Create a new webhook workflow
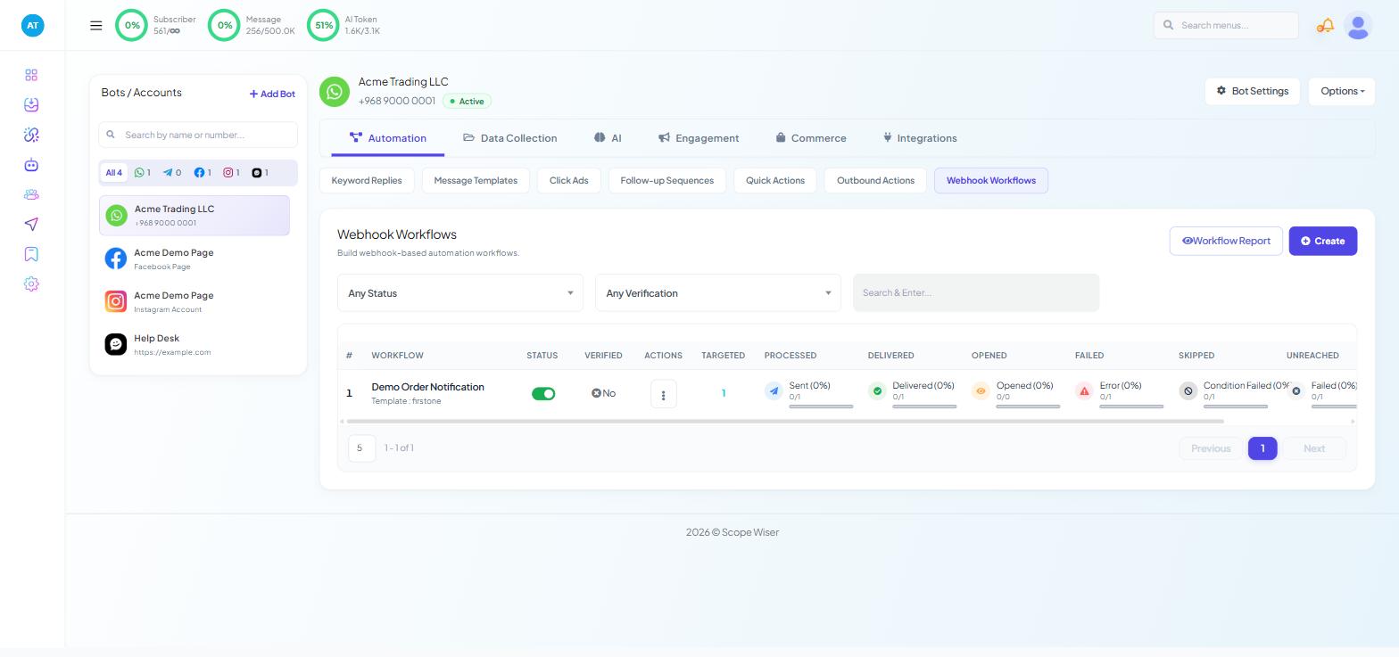 coord(1323,241)
